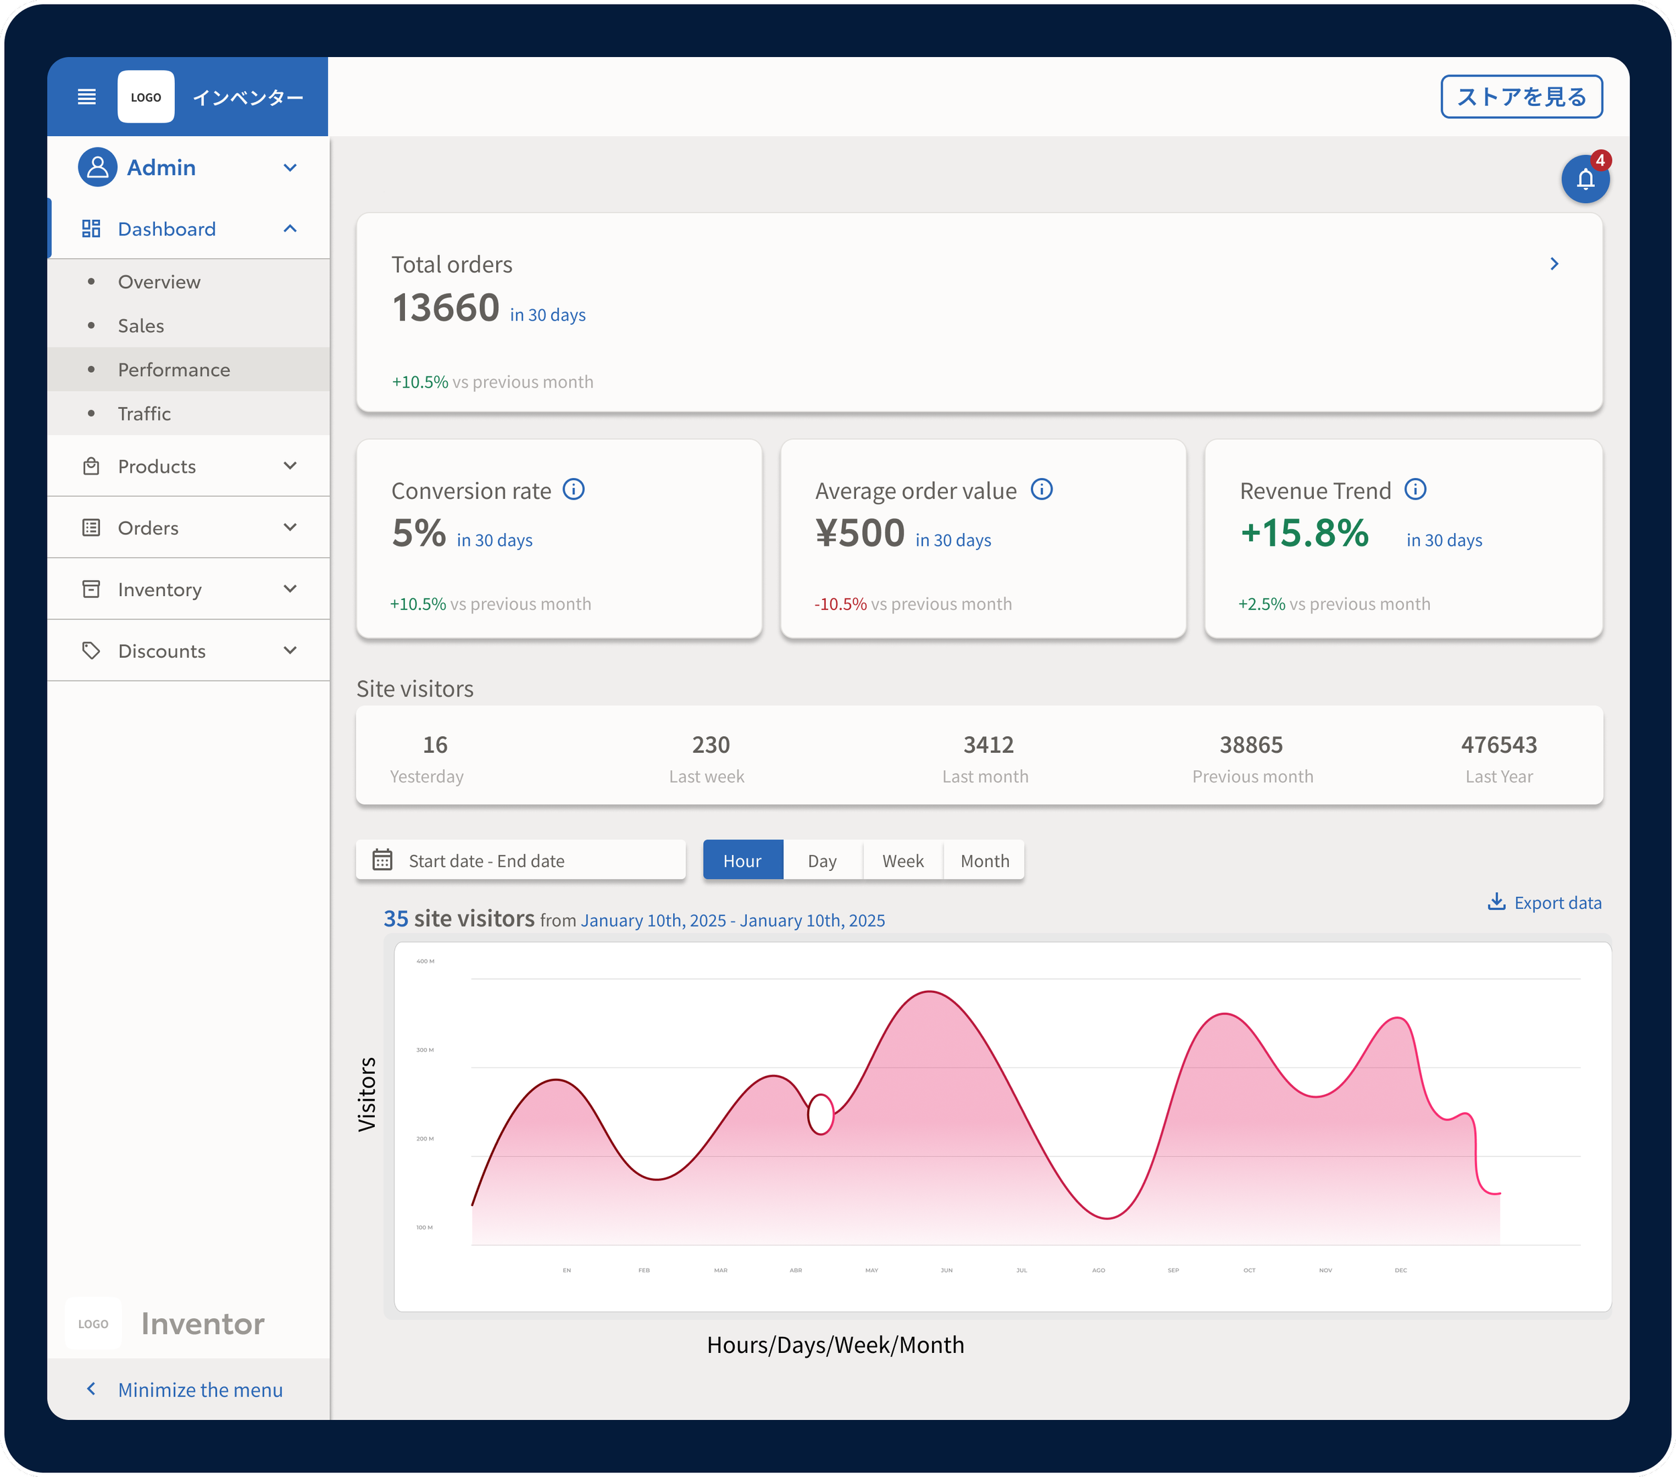Open the Admin account dropdown
The image size is (1676, 1477).
pyautogui.click(x=290, y=168)
